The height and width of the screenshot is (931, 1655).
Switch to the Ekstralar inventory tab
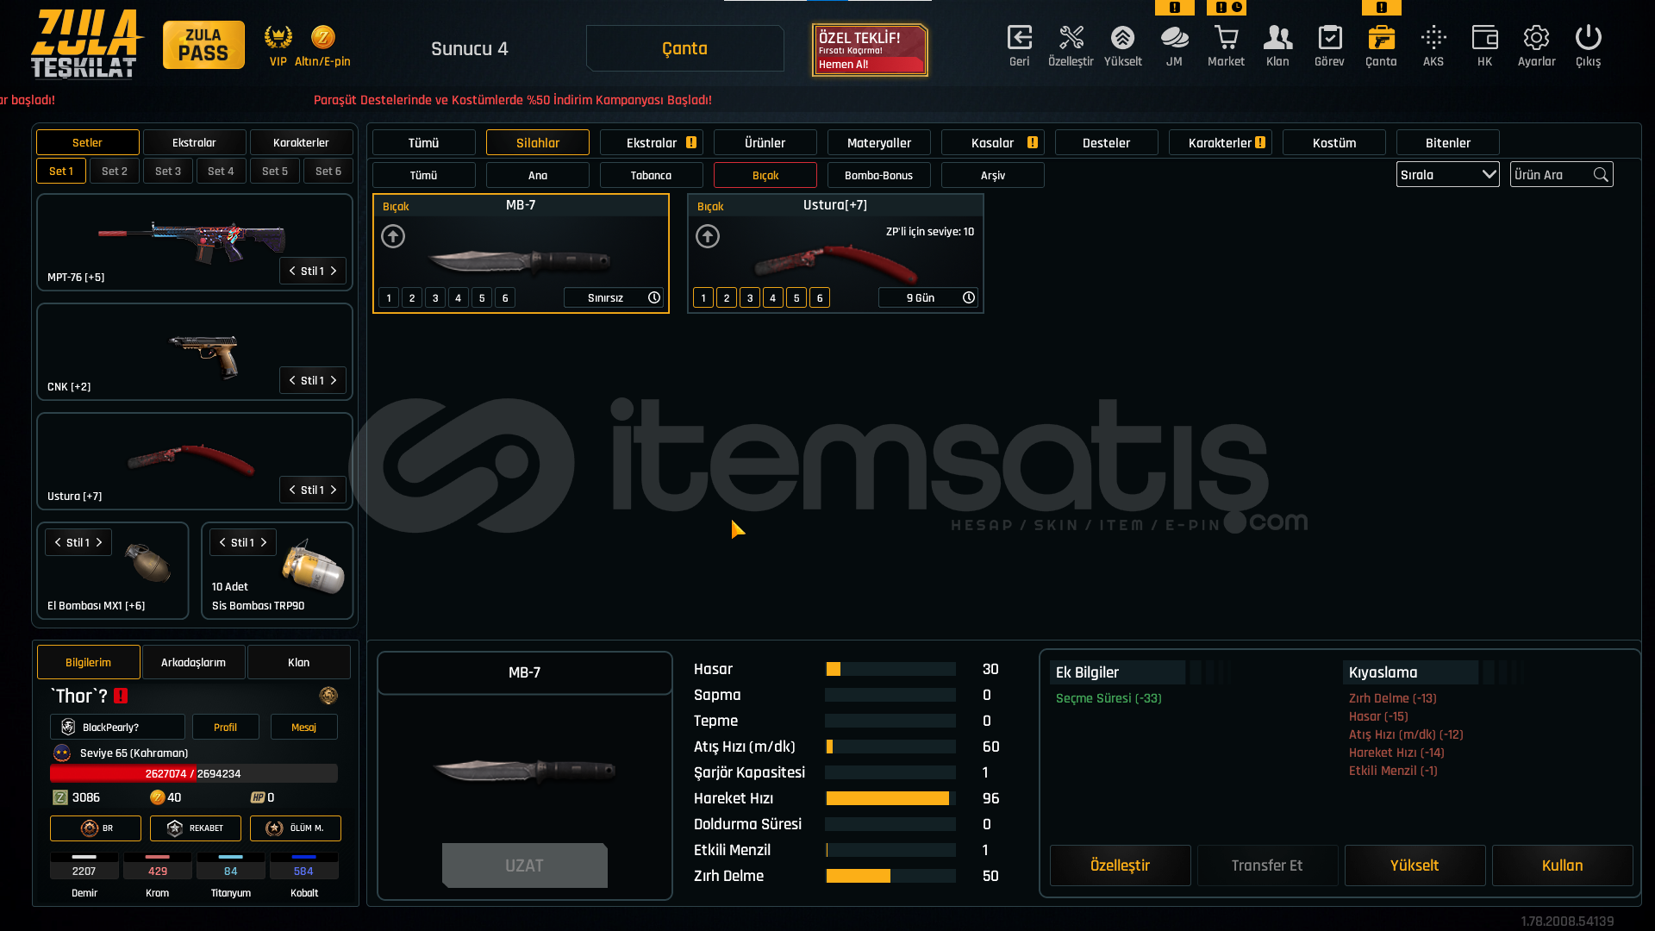point(652,142)
